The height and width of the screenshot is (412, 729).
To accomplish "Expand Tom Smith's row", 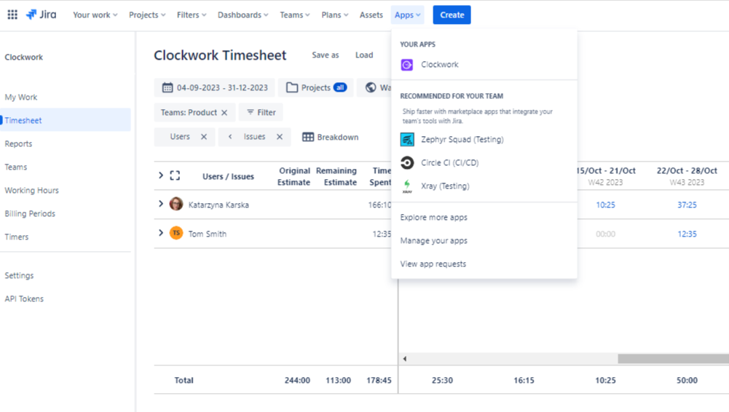I will pyautogui.click(x=161, y=233).
